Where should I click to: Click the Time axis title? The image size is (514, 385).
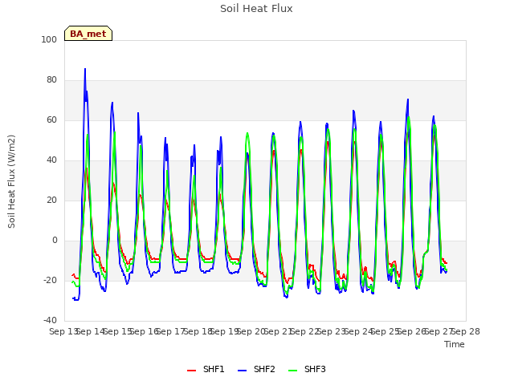click(455, 344)
